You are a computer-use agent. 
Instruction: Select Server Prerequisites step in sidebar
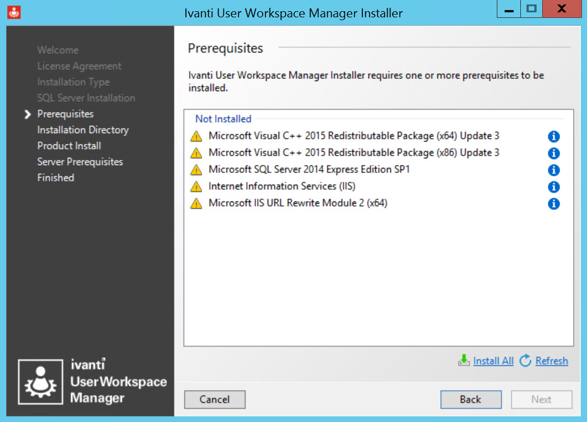(80, 162)
